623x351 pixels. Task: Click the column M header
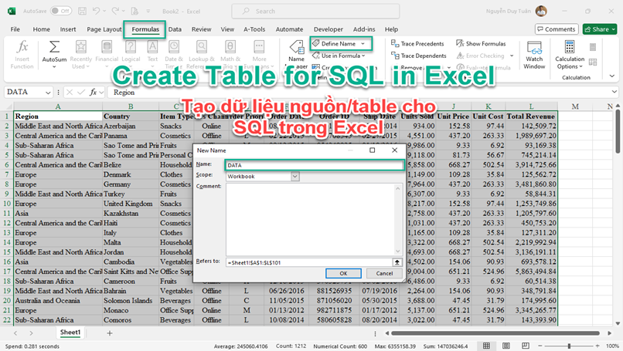click(575, 106)
